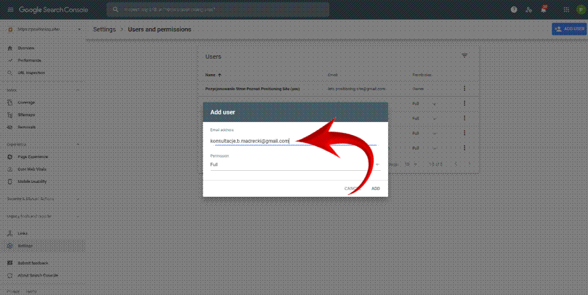588x295 pixels.
Task: Click the Sitemaps icon
Action: [10, 115]
